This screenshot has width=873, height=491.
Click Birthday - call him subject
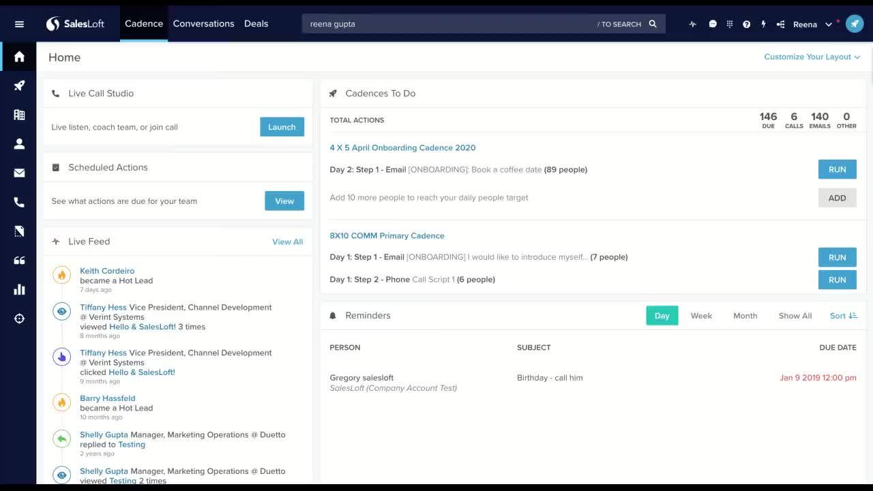coord(550,378)
